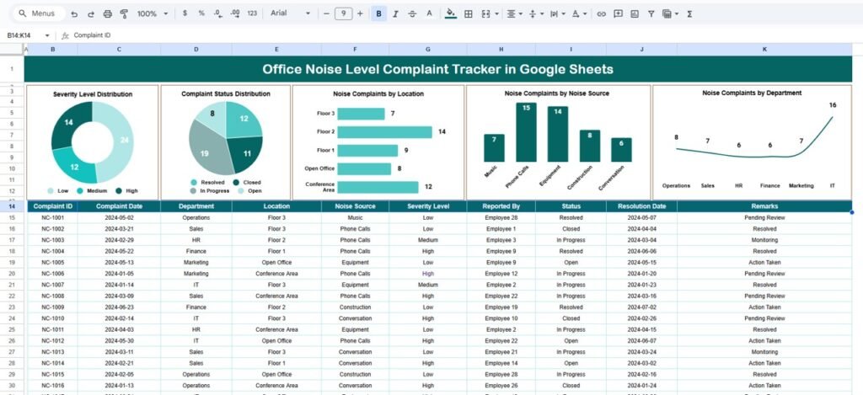Insert a comment
Viewport: 863px width, 395px height.
pos(618,13)
